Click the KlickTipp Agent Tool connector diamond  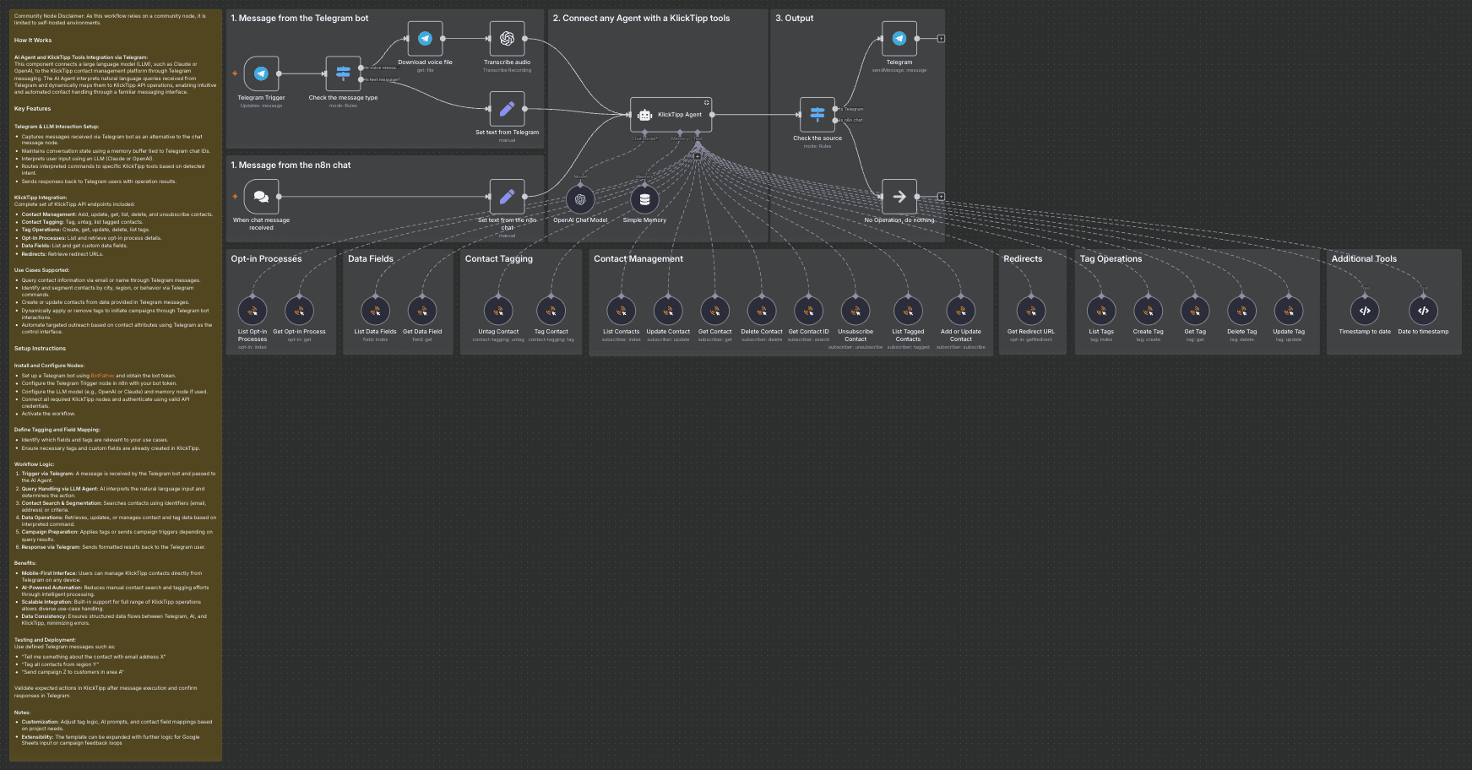[x=698, y=133]
